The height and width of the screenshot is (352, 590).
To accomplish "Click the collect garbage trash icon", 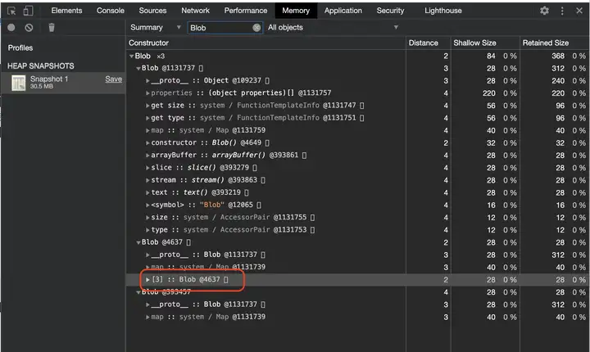I will 52,28.
